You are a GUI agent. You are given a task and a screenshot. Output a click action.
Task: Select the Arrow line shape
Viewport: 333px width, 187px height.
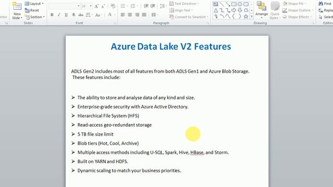coord(228,4)
